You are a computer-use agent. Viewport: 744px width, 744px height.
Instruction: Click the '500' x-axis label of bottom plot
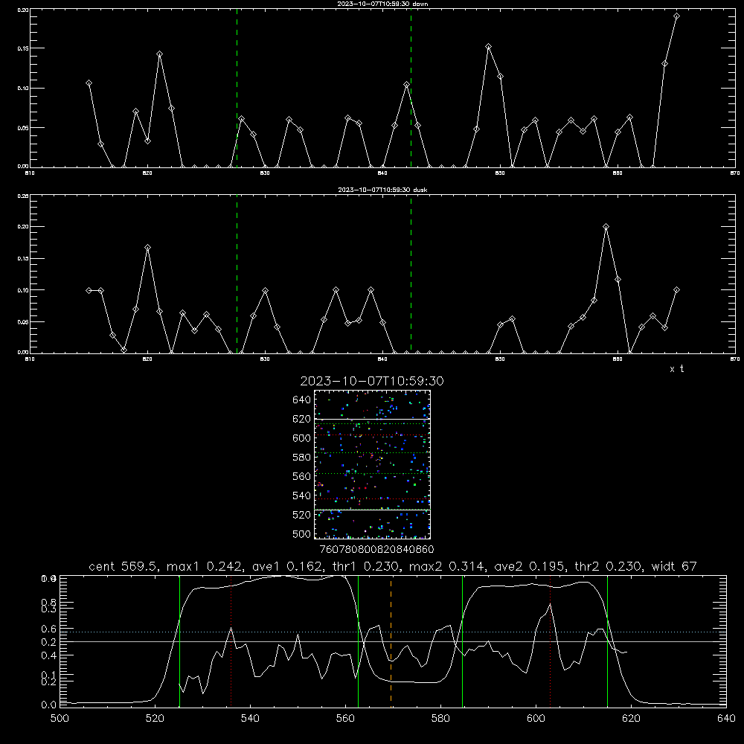pyautogui.click(x=60, y=719)
